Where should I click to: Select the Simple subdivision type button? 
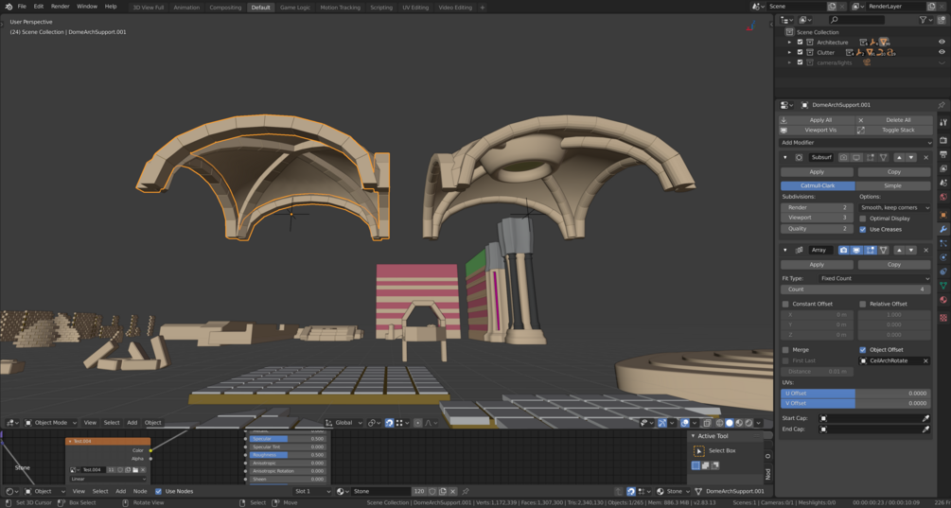pyautogui.click(x=893, y=185)
